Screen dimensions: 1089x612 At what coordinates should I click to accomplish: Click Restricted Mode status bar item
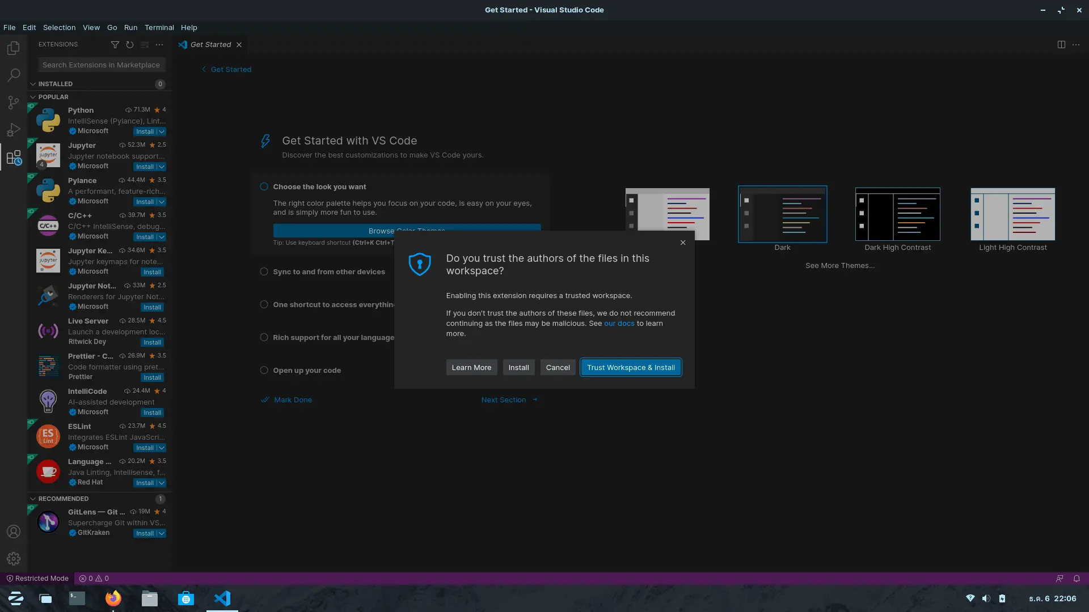click(x=37, y=579)
